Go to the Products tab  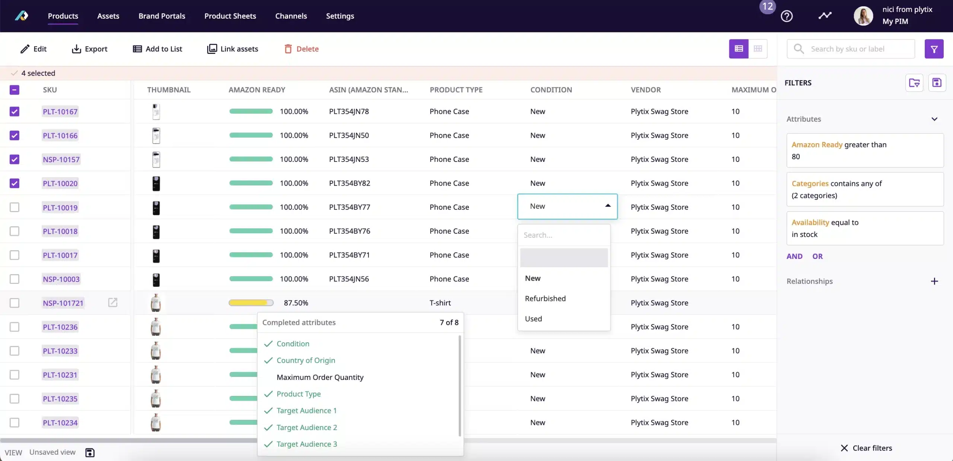tap(63, 16)
